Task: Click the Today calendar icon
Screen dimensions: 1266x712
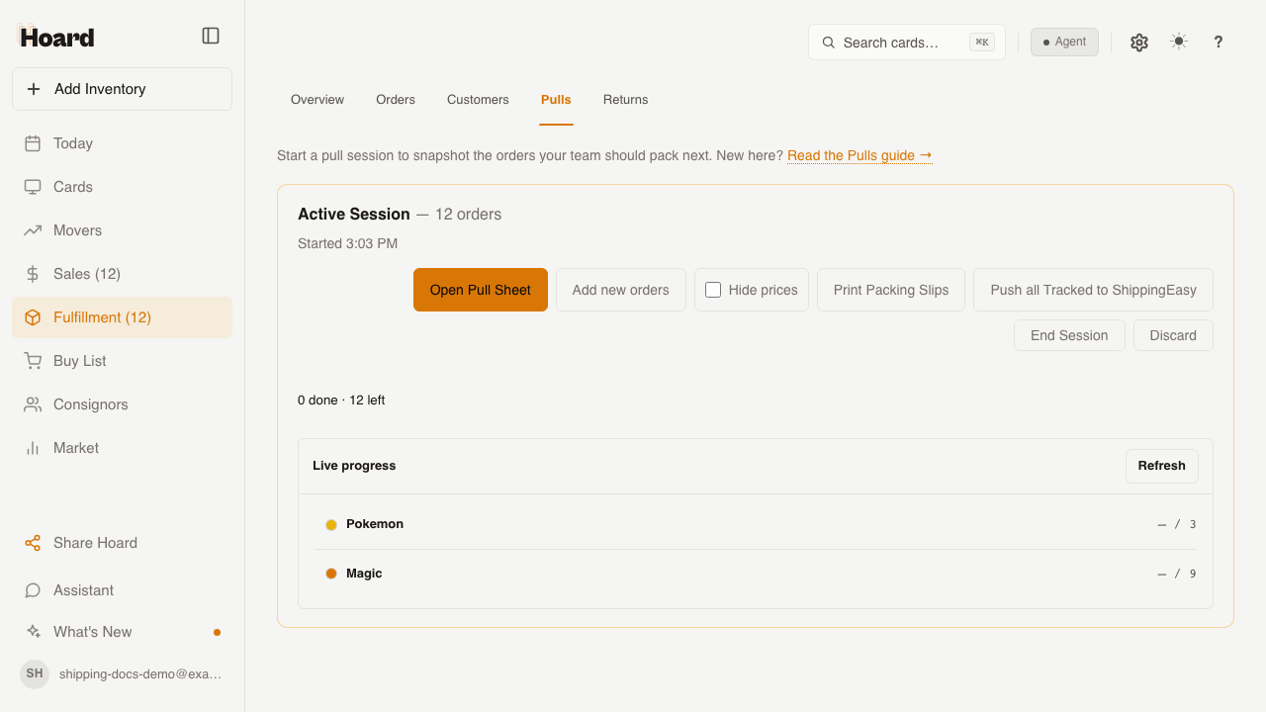Action: tap(33, 143)
